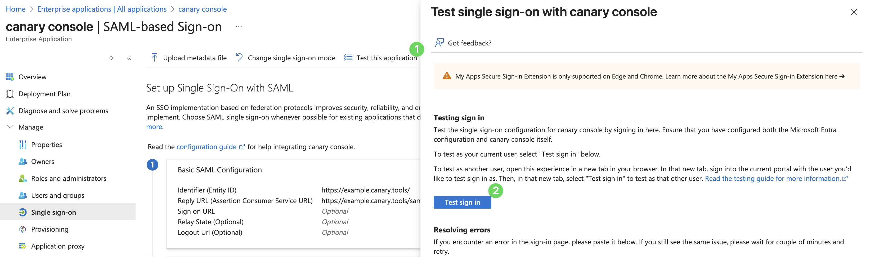Click the Owners people icon

[x=23, y=162]
